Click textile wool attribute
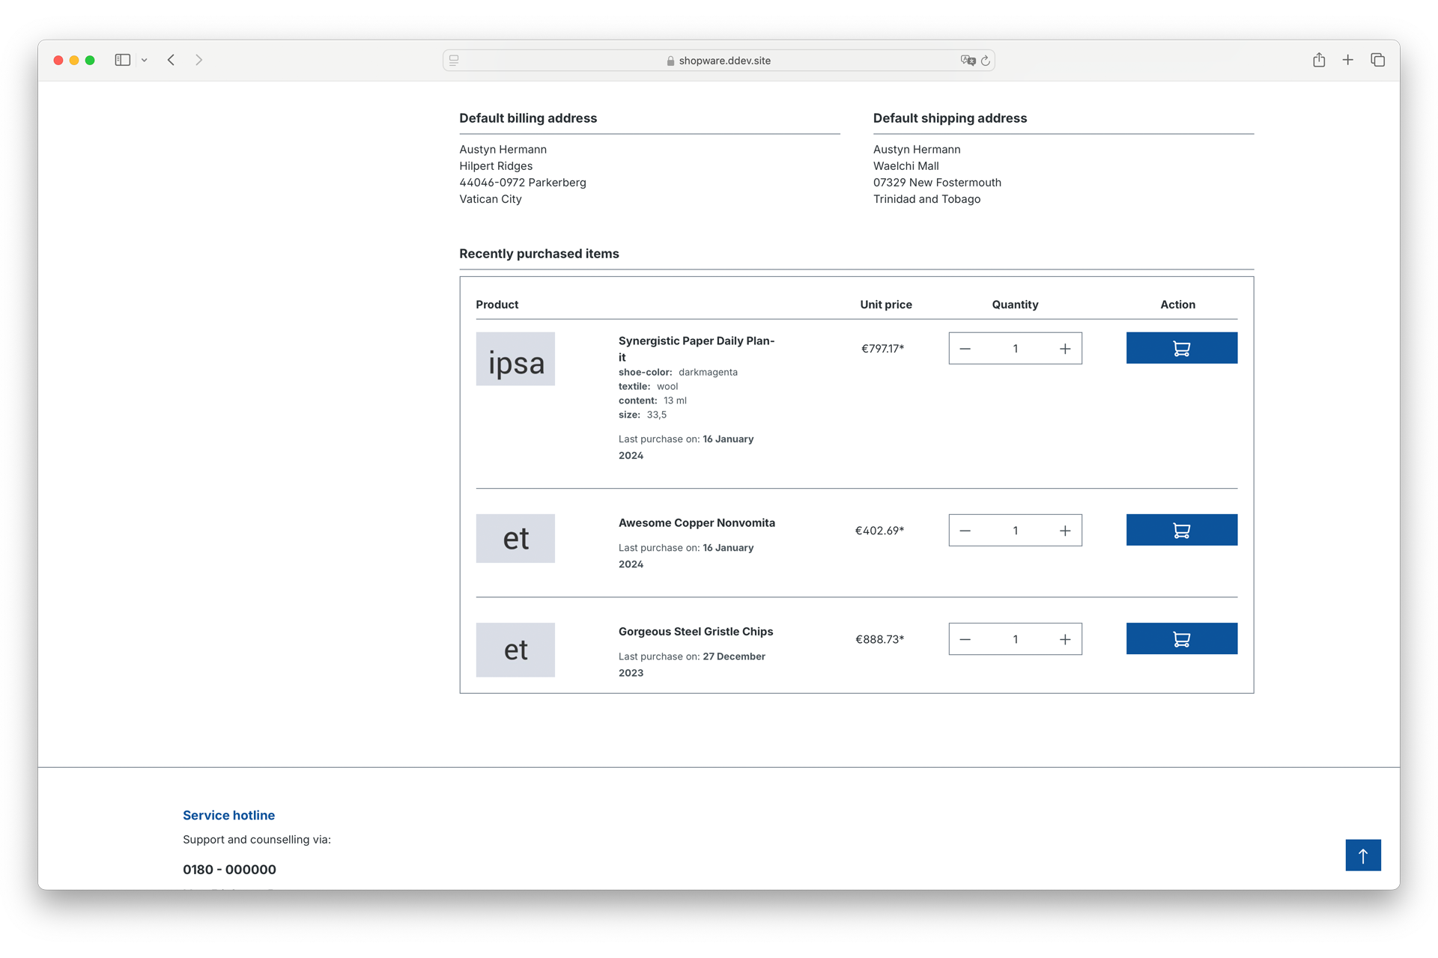This screenshot has height=958, width=1438. [648, 386]
